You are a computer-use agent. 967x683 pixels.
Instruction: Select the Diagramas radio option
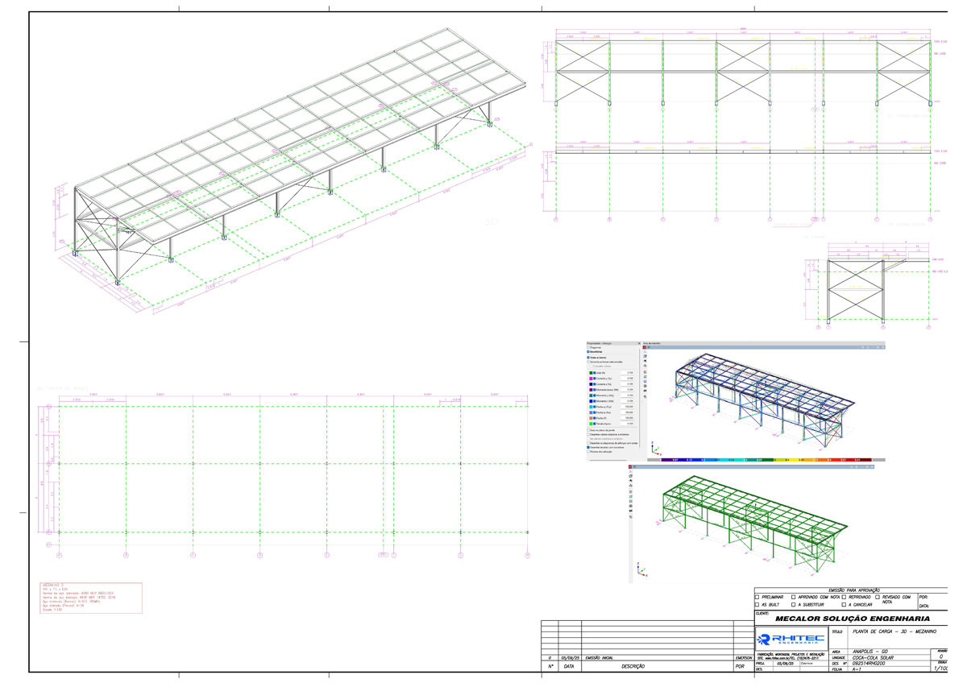tap(588, 347)
